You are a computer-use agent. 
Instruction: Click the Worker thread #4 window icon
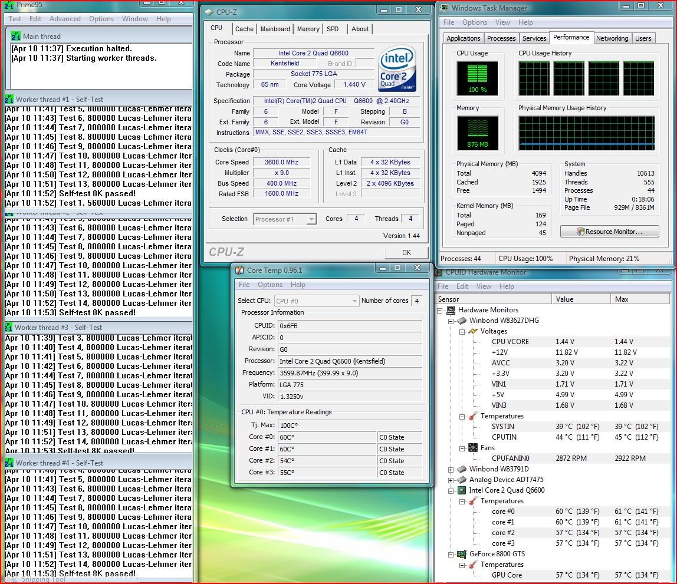(x=9, y=463)
